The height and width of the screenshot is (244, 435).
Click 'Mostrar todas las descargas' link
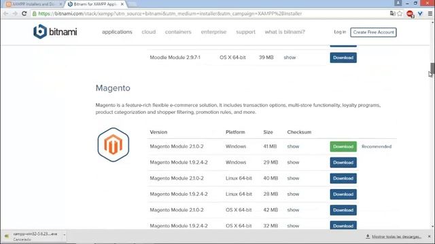(396, 237)
